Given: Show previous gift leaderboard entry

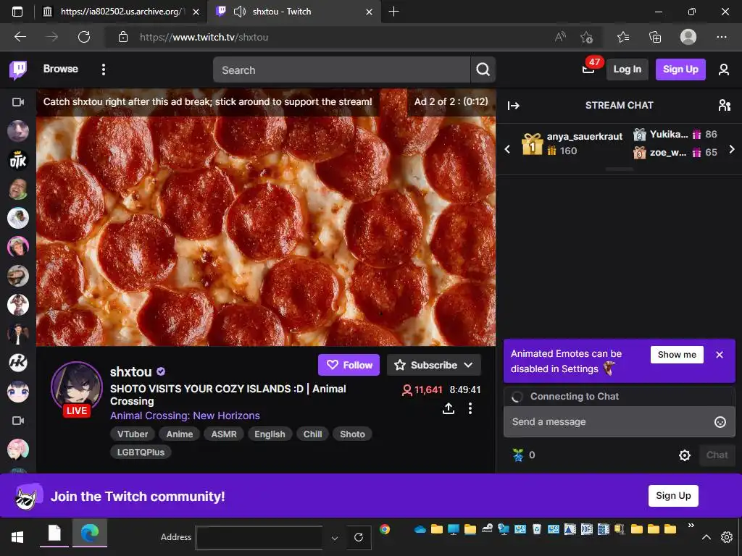Looking at the screenshot, I should click(x=507, y=149).
